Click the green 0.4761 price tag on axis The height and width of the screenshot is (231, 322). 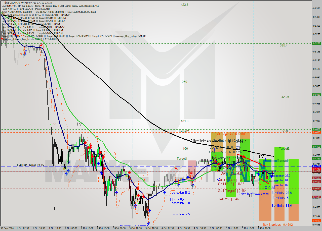click(x=316, y=158)
